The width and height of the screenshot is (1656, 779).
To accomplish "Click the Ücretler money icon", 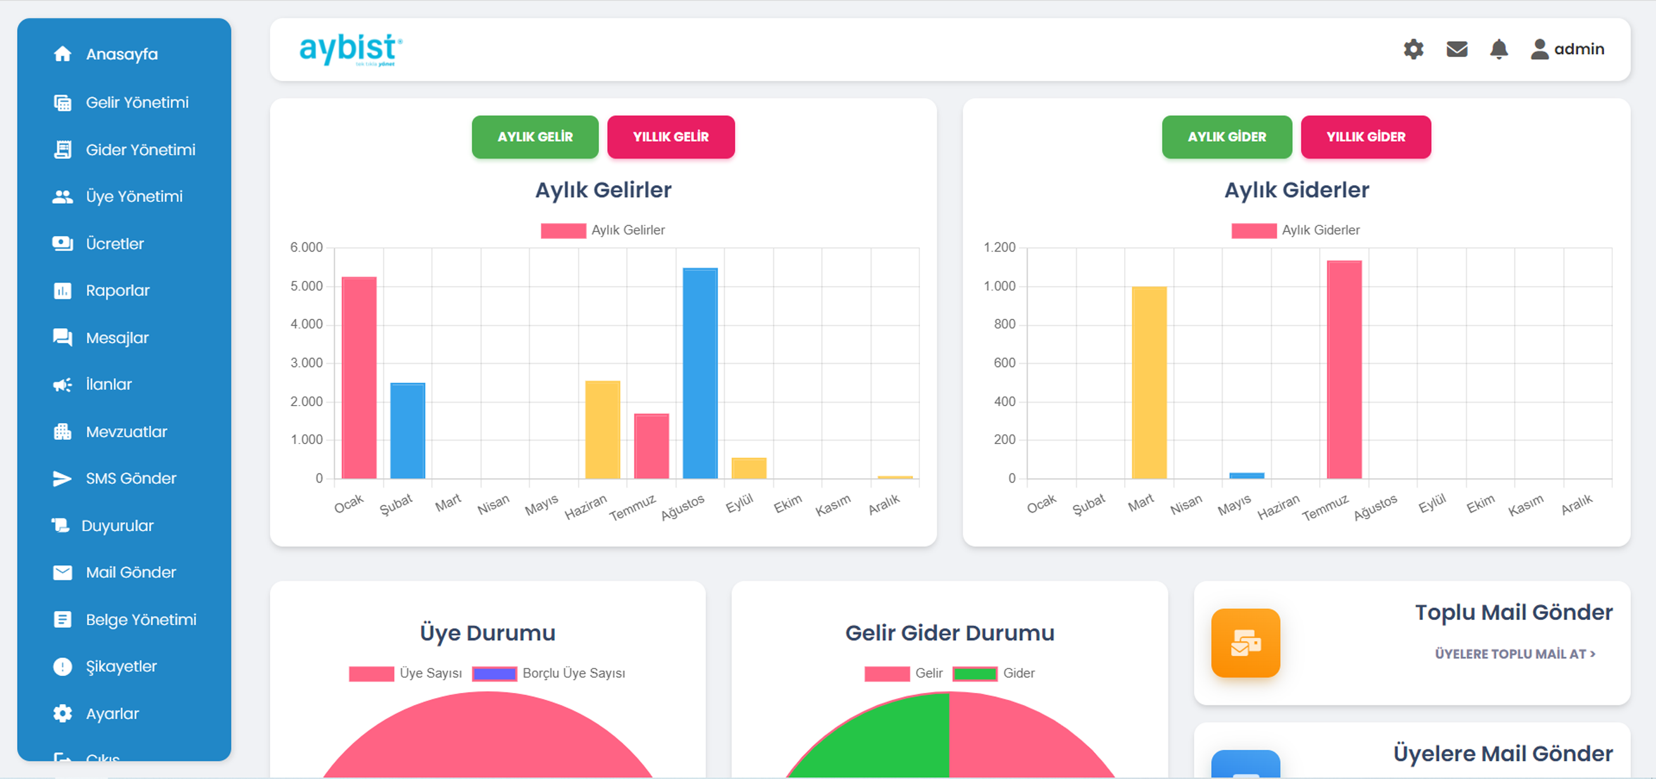I will (62, 244).
